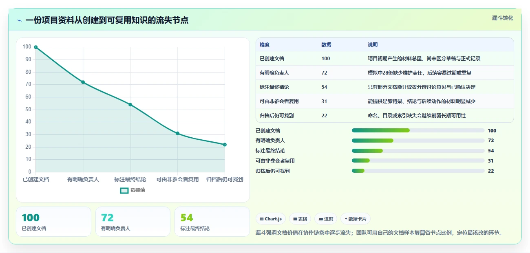
Task: Click the description starting 项目初期产生的材料总量
Action: (424, 59)
